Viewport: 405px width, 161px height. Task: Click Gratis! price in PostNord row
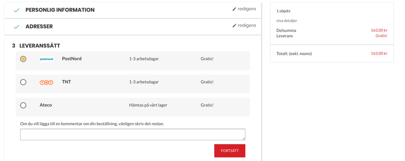tap(207, 59)
